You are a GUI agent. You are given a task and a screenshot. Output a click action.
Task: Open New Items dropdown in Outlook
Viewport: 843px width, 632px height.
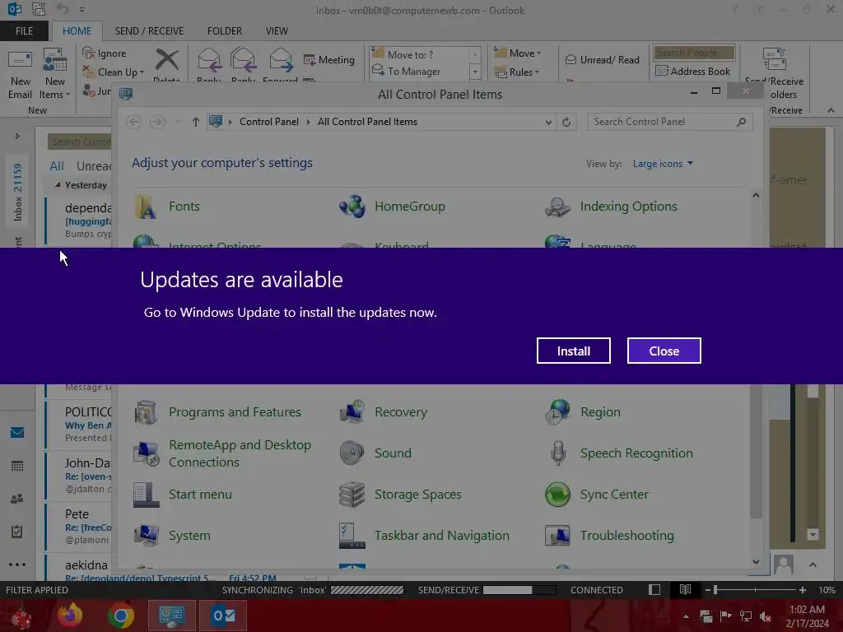pyautogui.click(x=54, y=75)
